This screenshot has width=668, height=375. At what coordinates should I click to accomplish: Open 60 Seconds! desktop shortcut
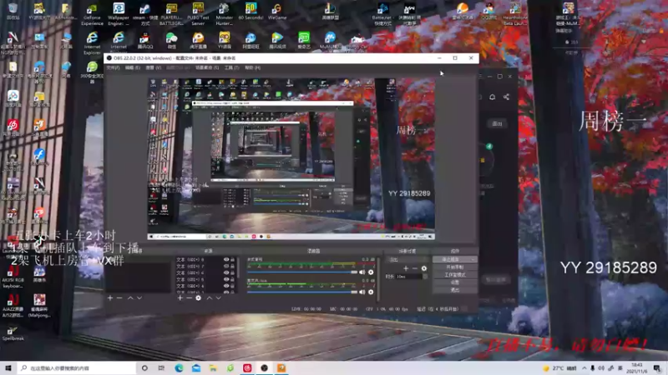click(250, 12)
